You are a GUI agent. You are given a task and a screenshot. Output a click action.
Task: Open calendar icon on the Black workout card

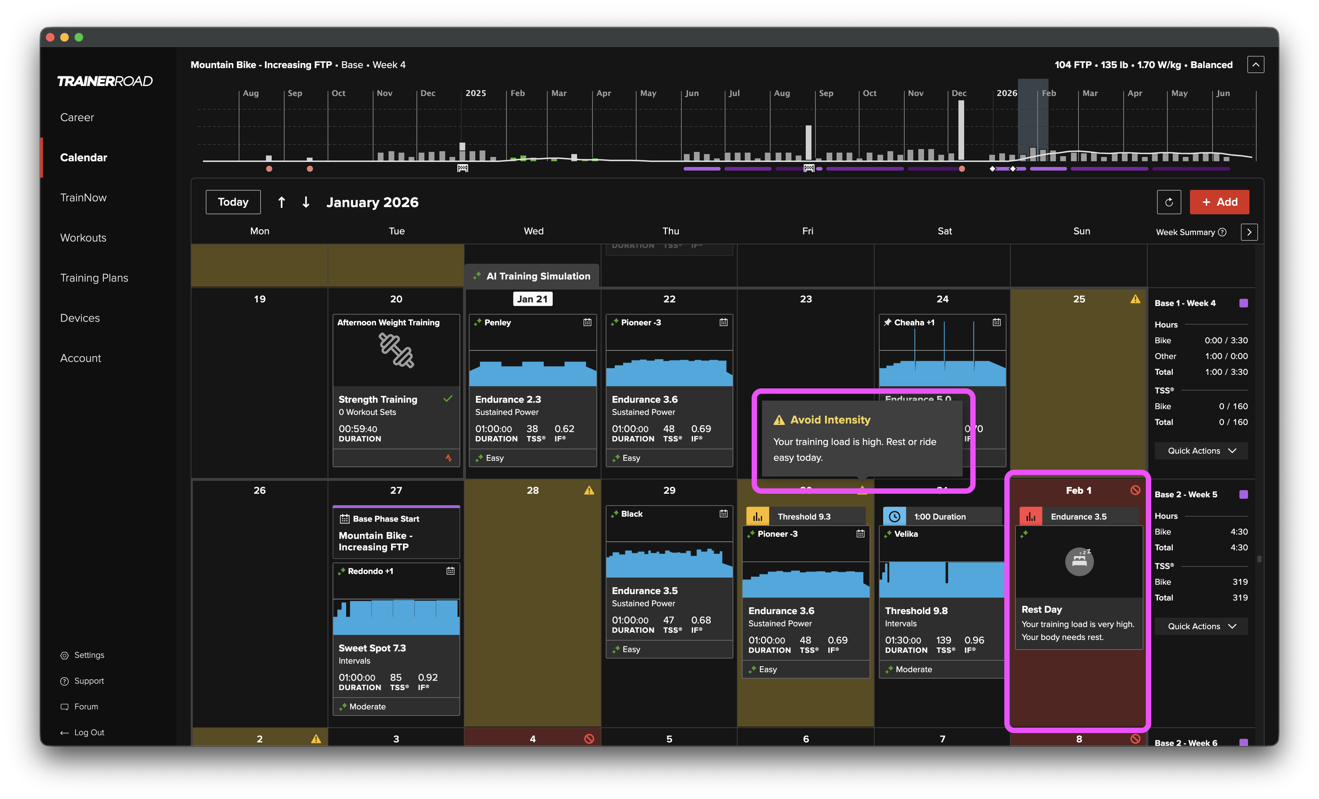tap(724, 514)
